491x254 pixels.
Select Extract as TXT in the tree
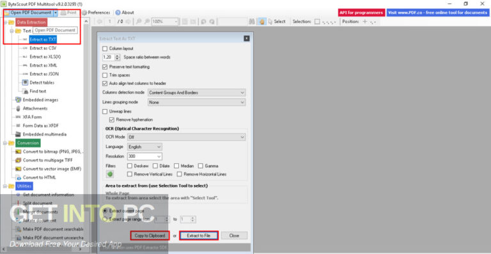tap(43, 40)
